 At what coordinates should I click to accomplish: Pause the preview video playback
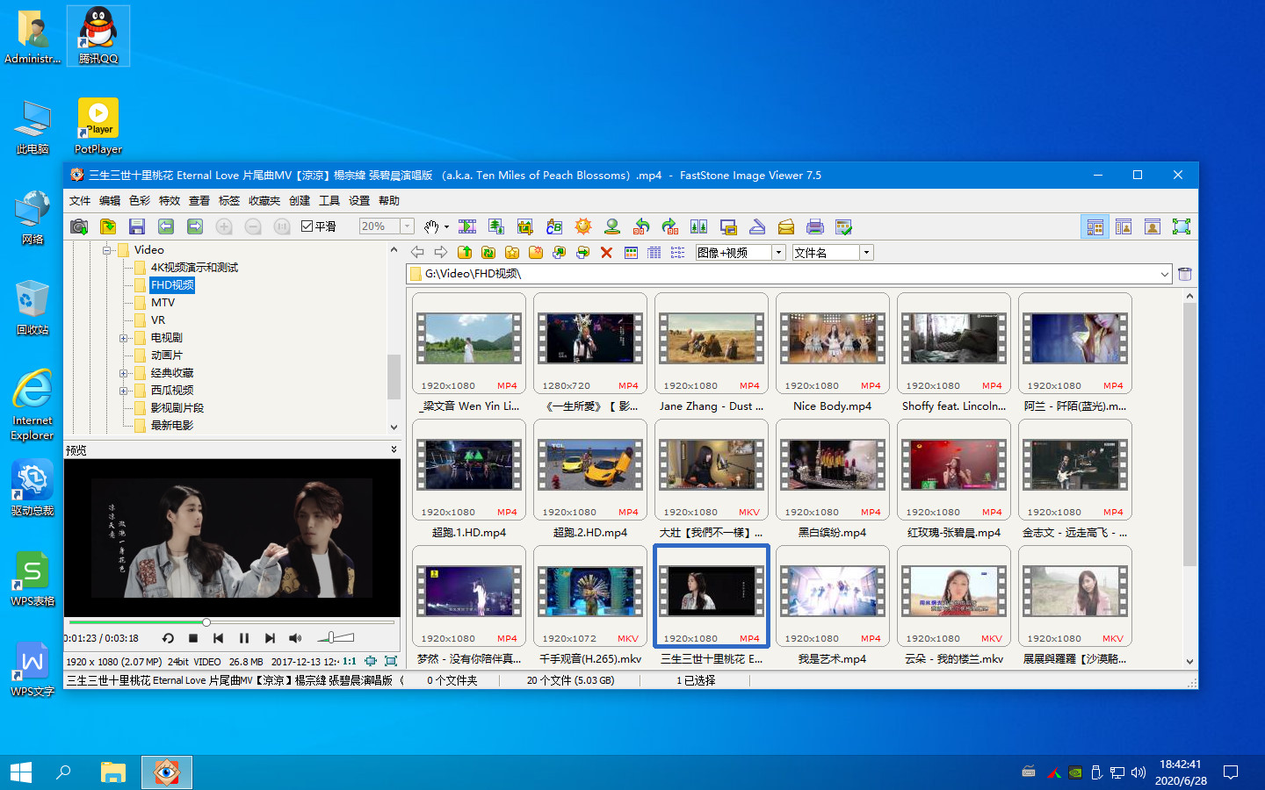click(244, 638)
